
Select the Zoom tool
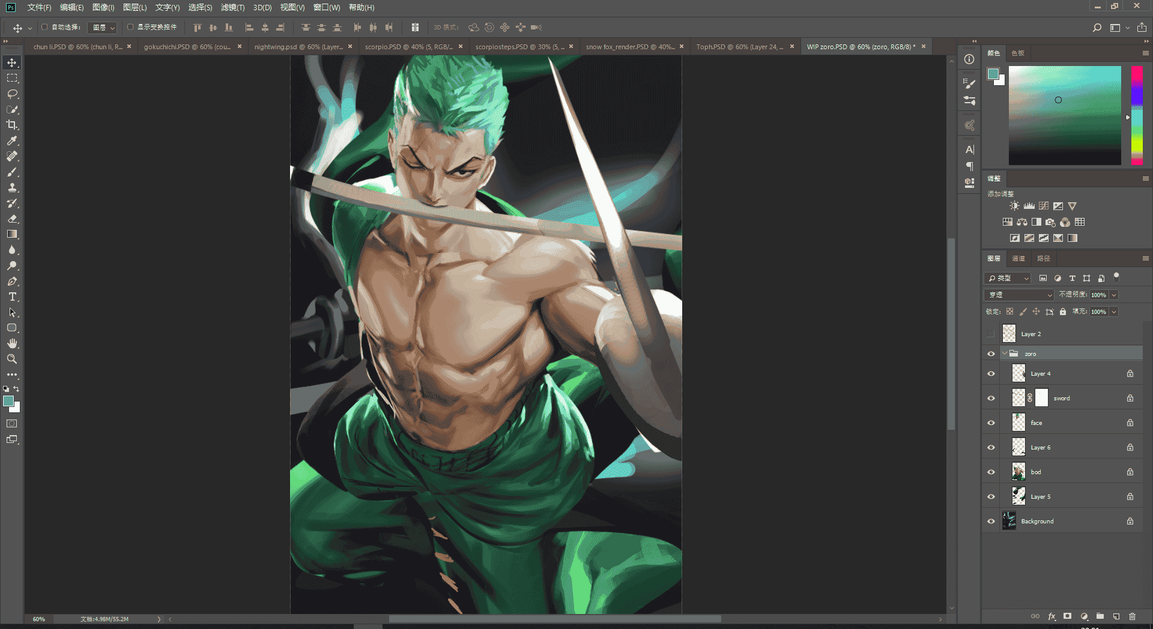click(12, 359)
